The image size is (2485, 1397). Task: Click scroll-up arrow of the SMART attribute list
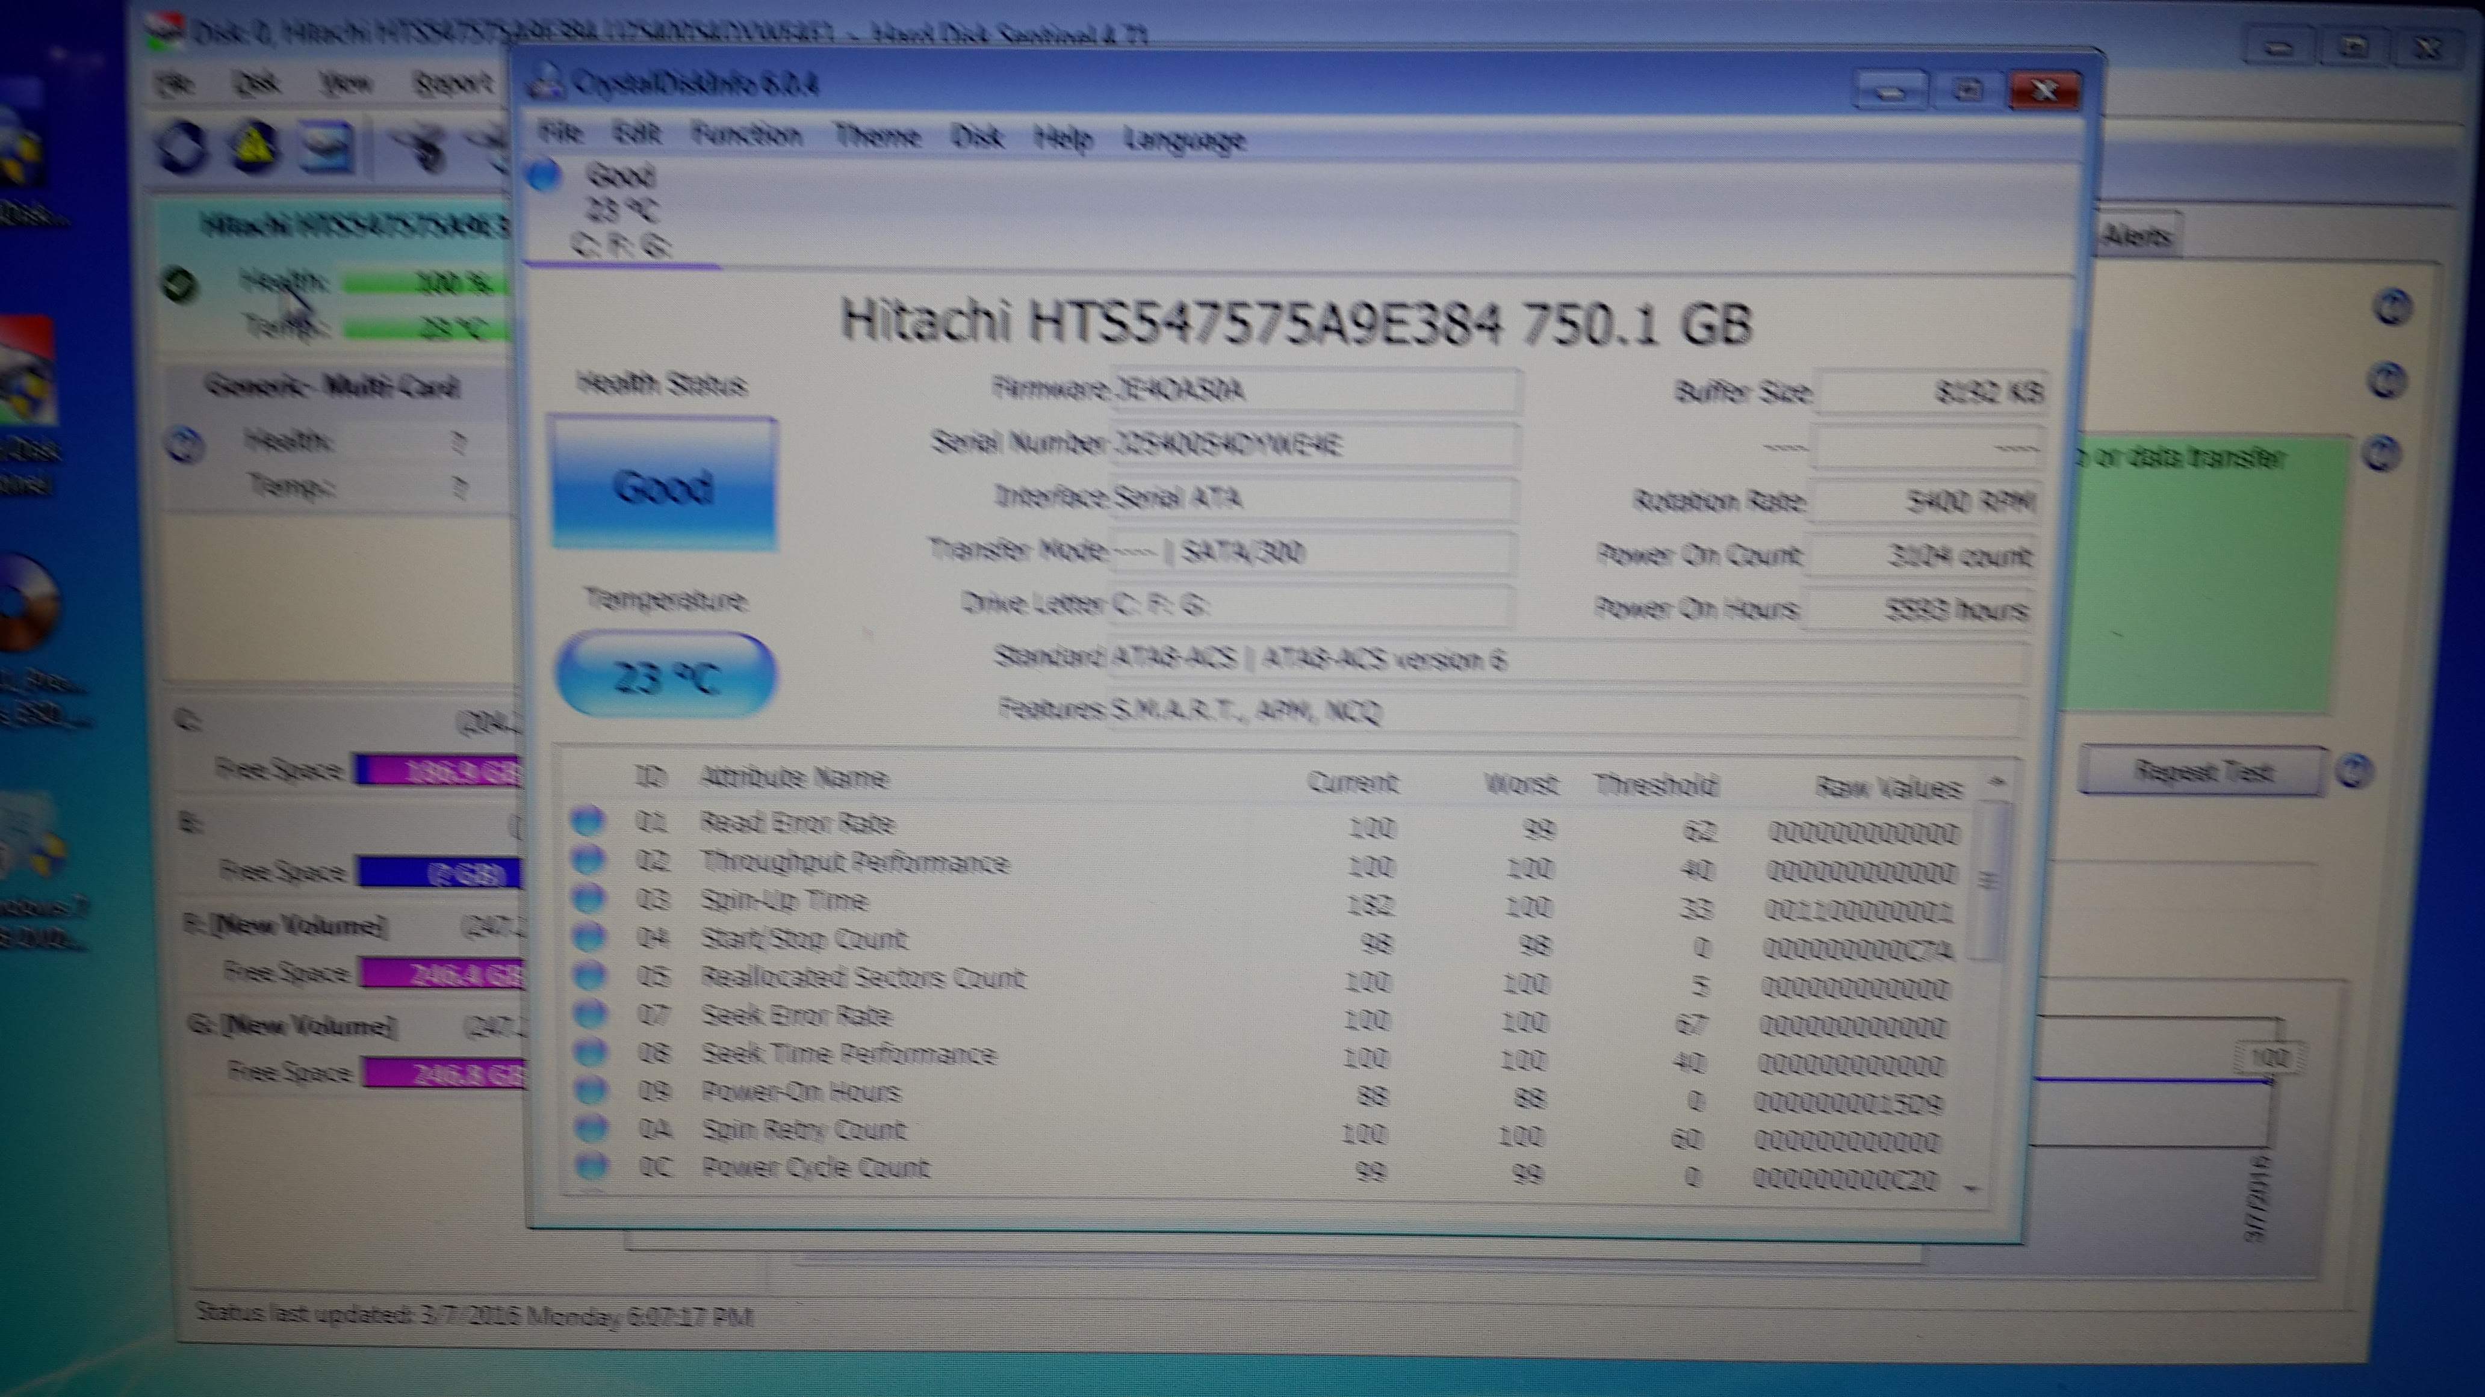click(1998, 781)
